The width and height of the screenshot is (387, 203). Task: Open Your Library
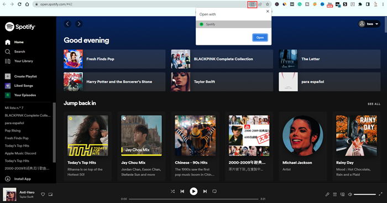click(x=19, y=61)
